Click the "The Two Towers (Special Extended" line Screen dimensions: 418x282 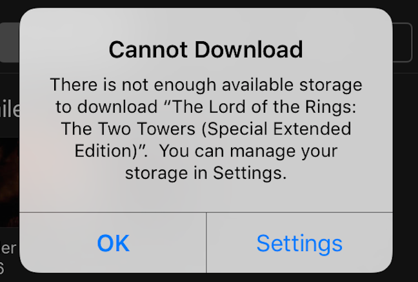206,129
